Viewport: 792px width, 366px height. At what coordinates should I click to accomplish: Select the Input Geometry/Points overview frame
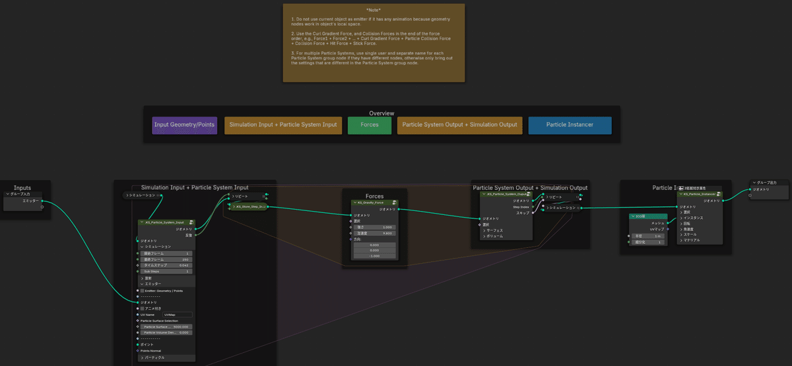point(184,125)
